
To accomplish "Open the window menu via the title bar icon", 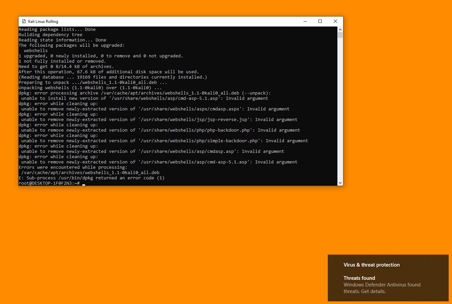I will (x=24, y=21).
